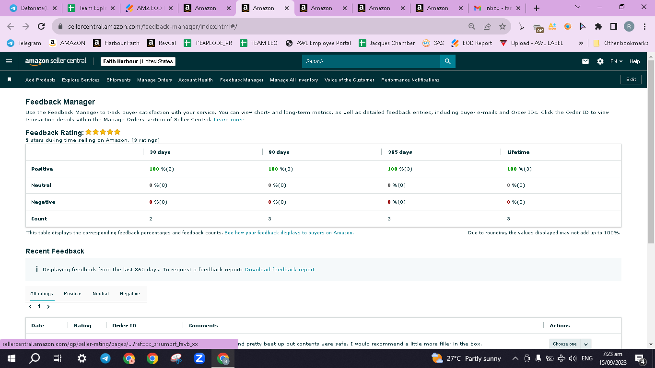Select the All ratings tab

coord(42,294)
